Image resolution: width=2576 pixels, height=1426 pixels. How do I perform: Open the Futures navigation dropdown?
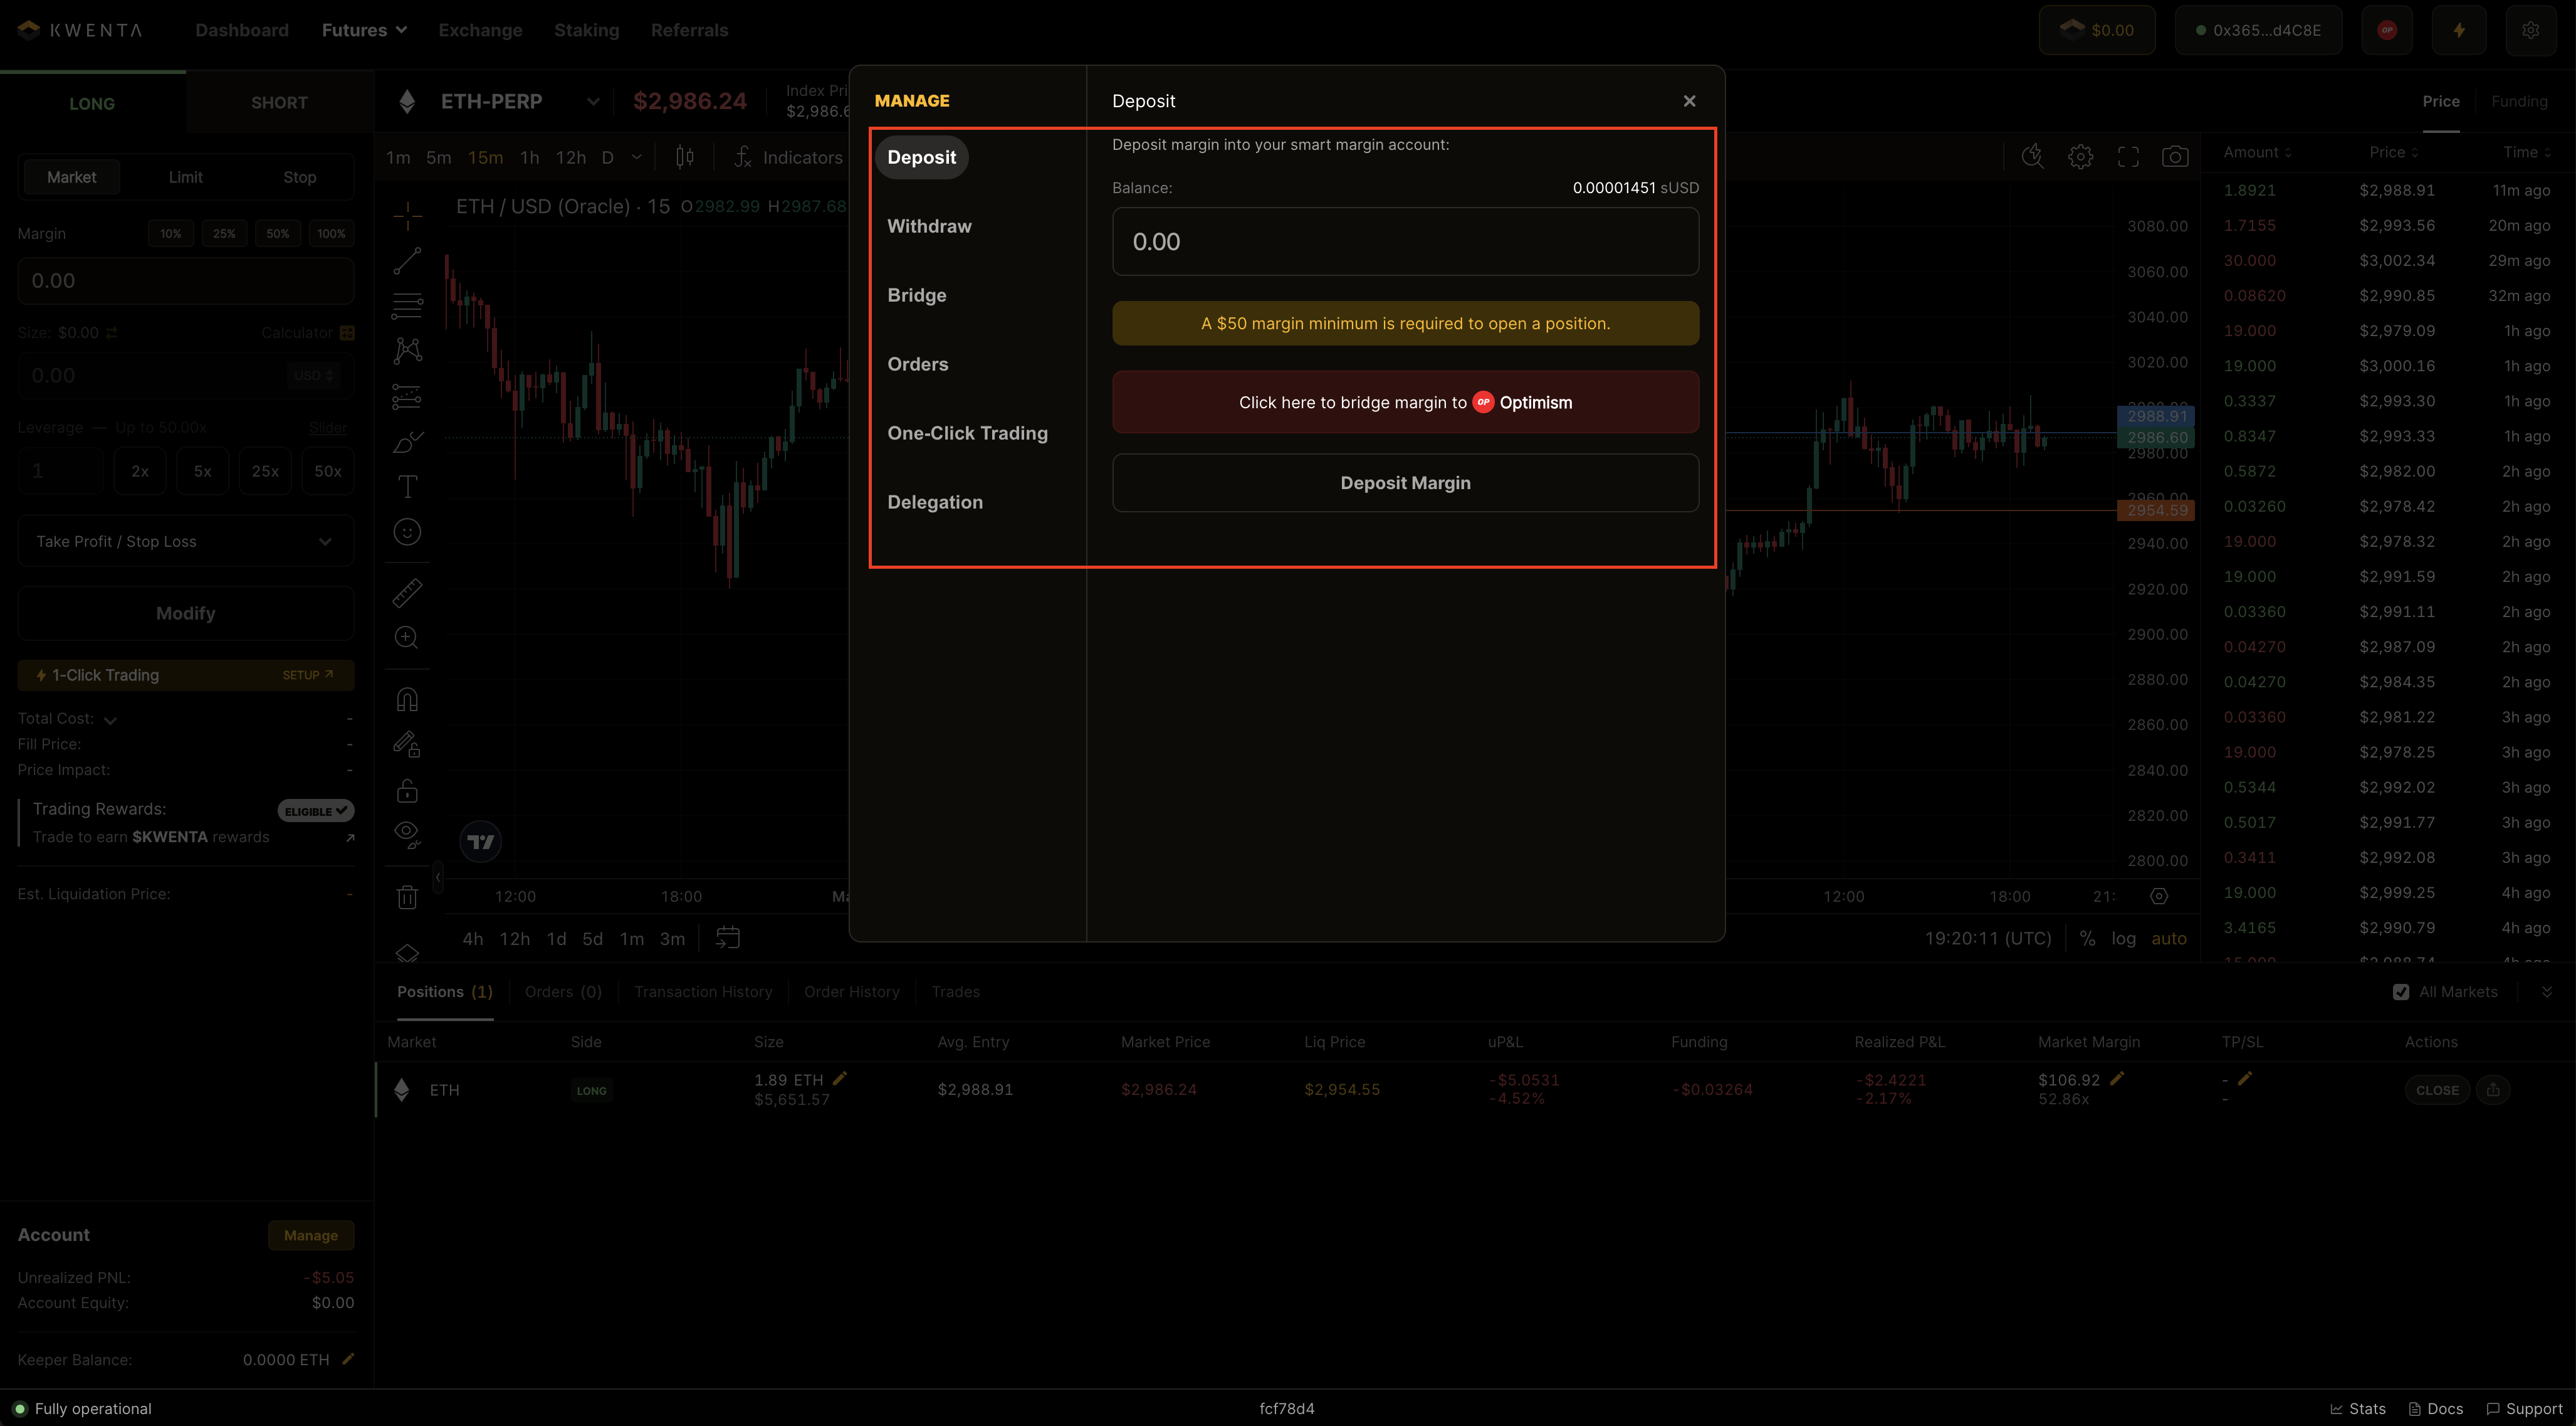pyautogui.click(x=364, y=30)
